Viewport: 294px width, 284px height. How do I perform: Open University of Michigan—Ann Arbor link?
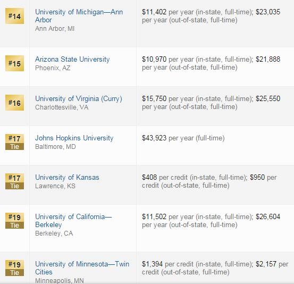[79, 16]
